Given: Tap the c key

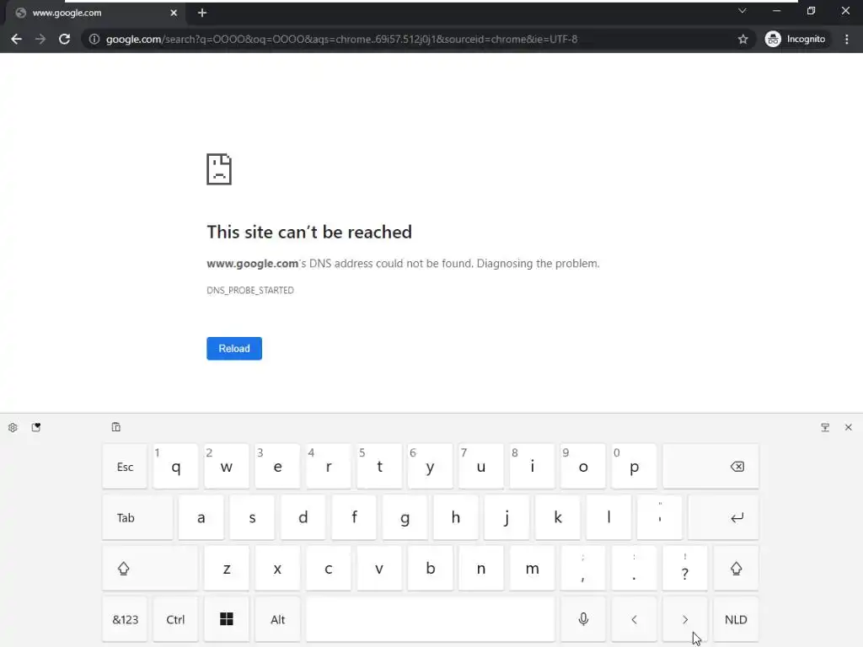Looking at the screenshot, I should click(329, 569).
